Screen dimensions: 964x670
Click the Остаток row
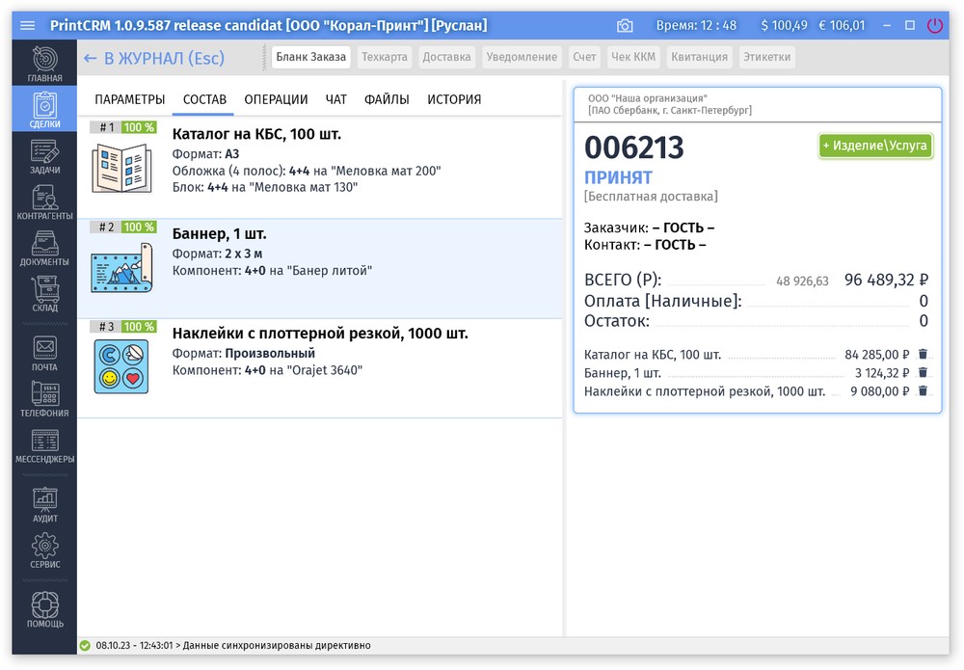tap(756, 321)
